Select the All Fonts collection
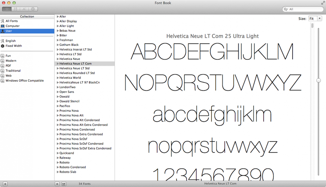This screenshot has height=187, width=326. (12, 21)
